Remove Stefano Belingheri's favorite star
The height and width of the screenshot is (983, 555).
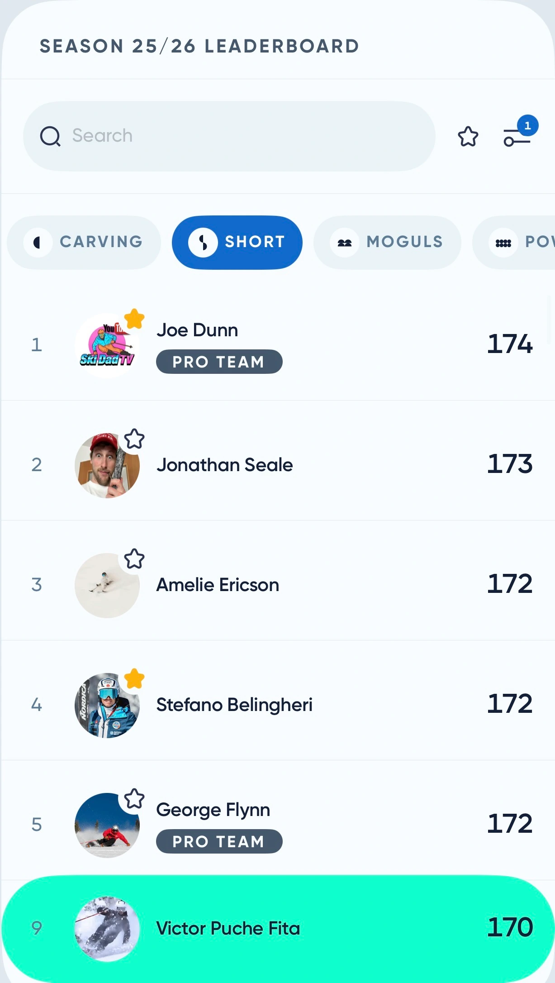(x=134, y=678)
